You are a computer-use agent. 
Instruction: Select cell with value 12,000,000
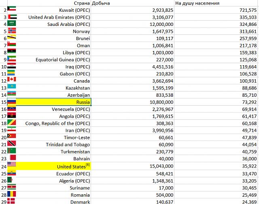click(x=132, y=24)
